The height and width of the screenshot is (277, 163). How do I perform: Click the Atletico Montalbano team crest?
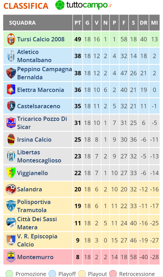coord(11,56)
